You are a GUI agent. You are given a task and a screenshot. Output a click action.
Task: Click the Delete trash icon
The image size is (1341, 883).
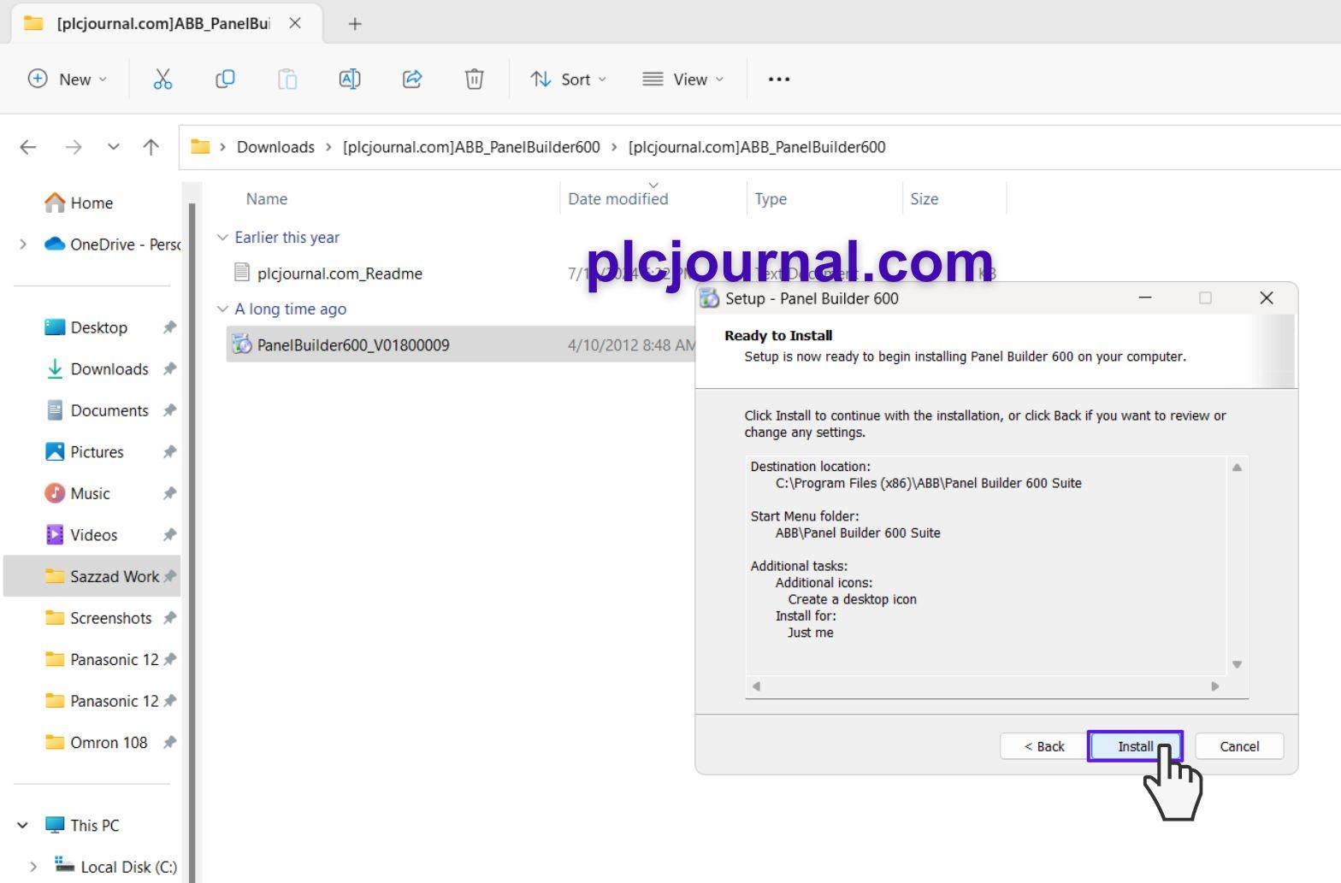[x=474, y=79]
